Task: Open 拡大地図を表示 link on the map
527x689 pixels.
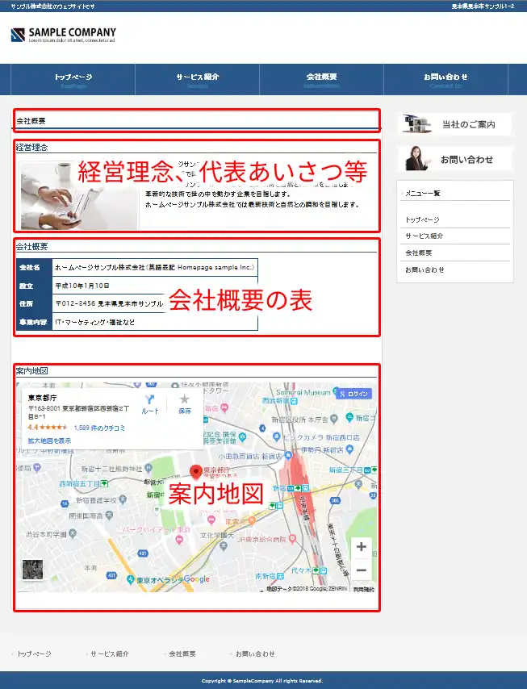Action: 49,441
